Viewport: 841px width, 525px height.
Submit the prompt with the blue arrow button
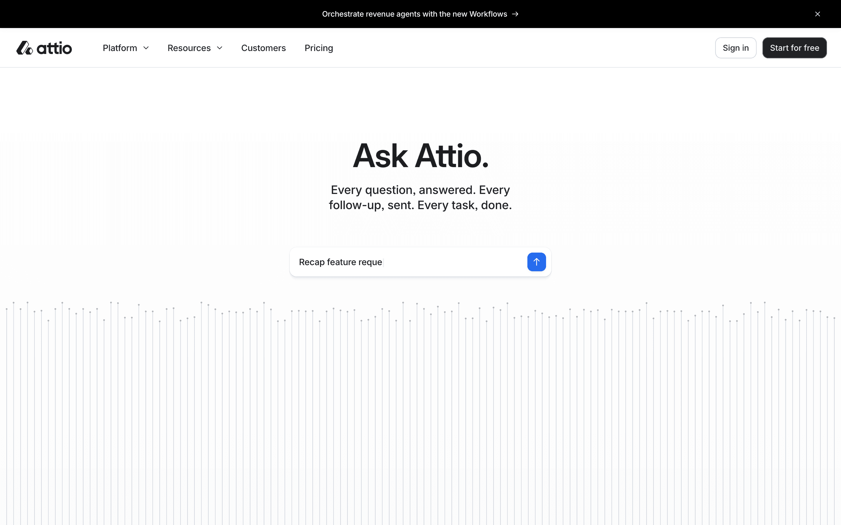click(536, 262)
